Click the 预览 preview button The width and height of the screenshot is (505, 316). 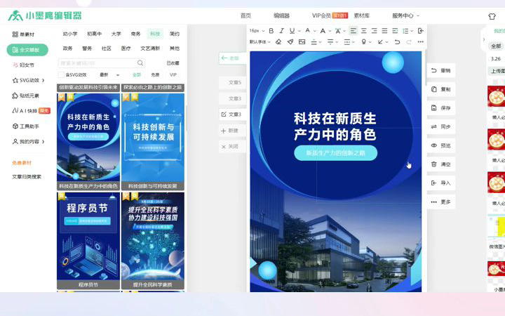coord(441,145)
